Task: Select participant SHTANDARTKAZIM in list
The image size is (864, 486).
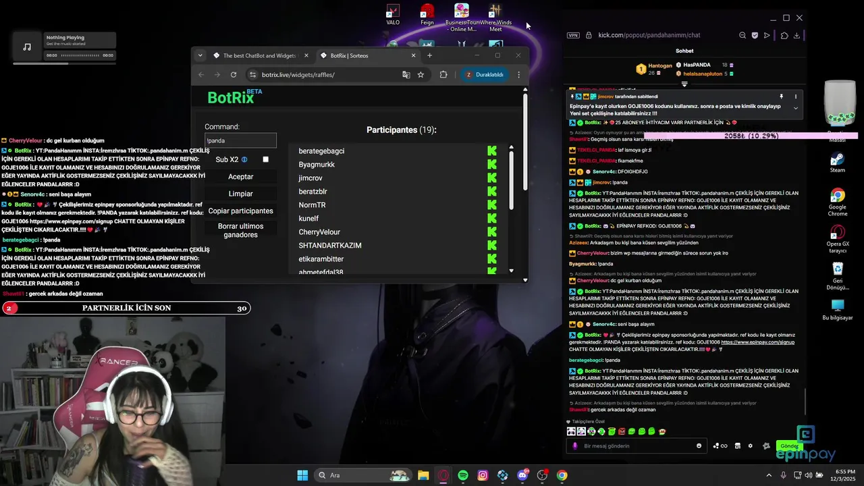Action: click(x=330, y=245)
